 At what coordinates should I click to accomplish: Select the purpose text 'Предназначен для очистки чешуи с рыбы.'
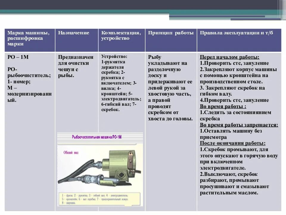[x=76, y=66]
